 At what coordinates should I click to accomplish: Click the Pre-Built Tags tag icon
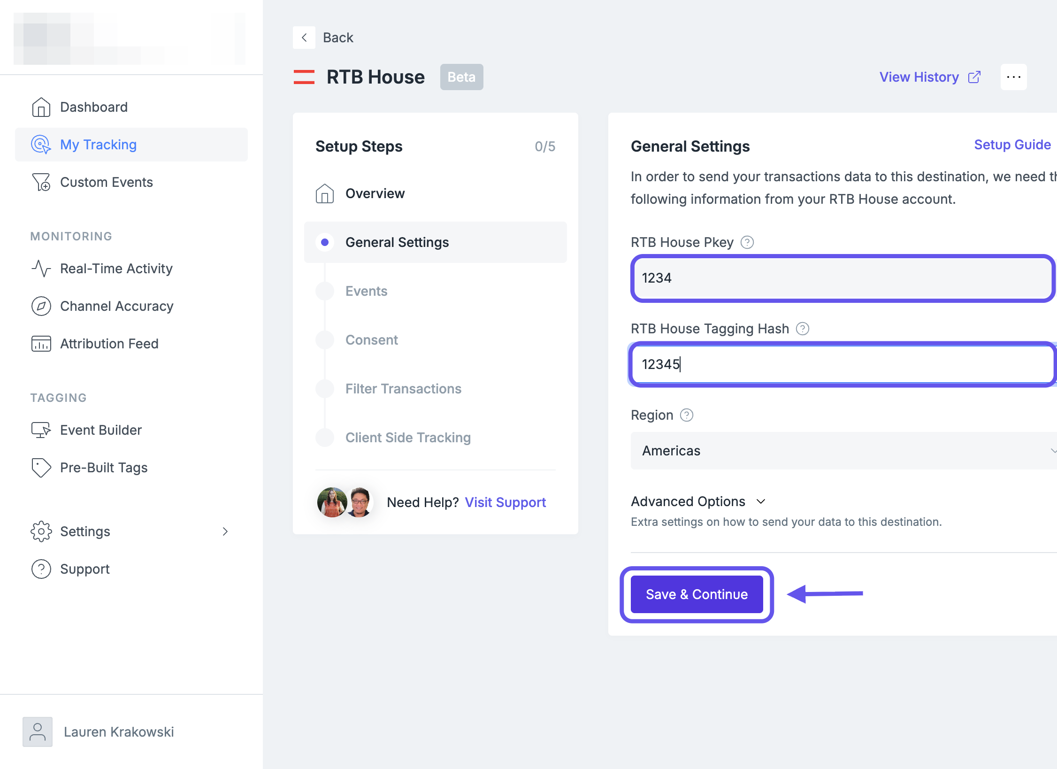[41, 468]
